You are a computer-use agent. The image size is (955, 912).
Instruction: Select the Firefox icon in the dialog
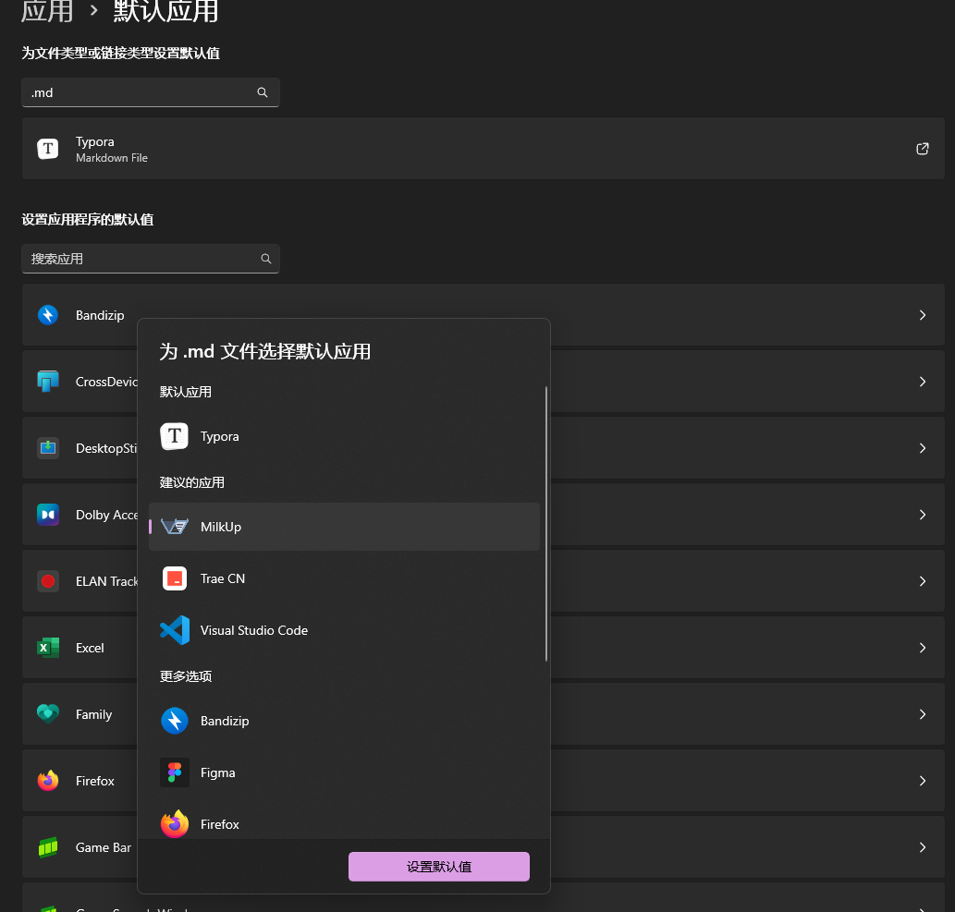(175, 824)
